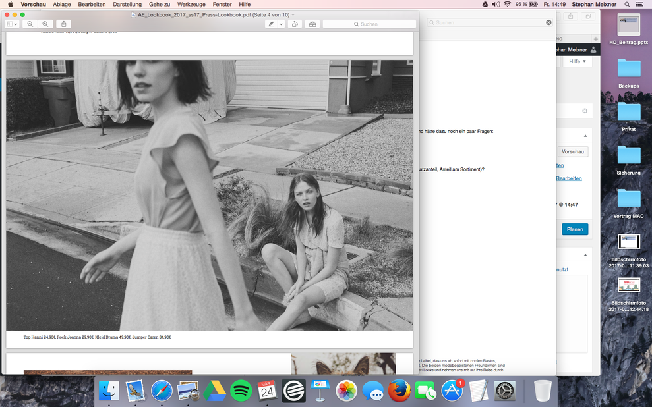
Task: Open the Vorschau application menu
Action: tap(33, 4)
